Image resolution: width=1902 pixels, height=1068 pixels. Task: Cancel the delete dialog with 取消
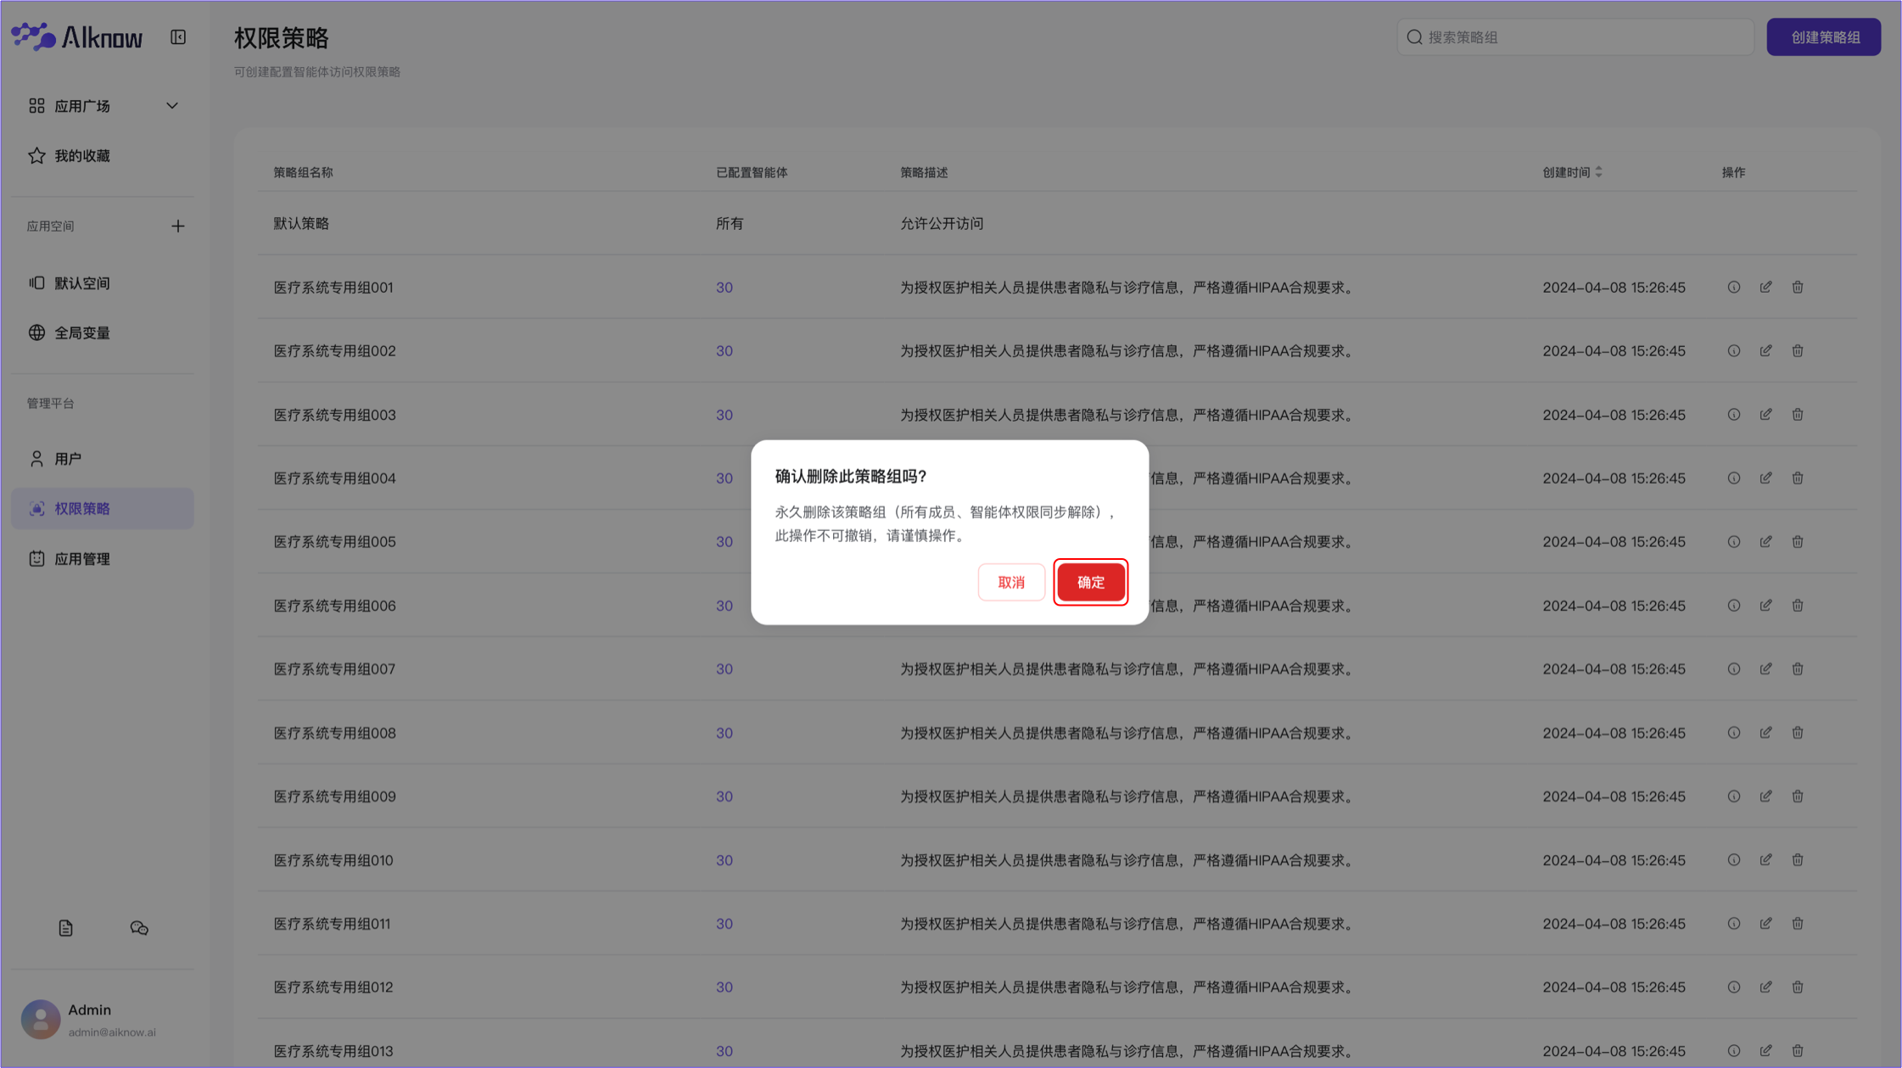pyautogui.click(x=1010, y=583)
